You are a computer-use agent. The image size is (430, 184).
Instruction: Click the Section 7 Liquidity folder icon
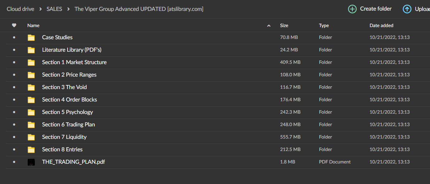(31, 137)
